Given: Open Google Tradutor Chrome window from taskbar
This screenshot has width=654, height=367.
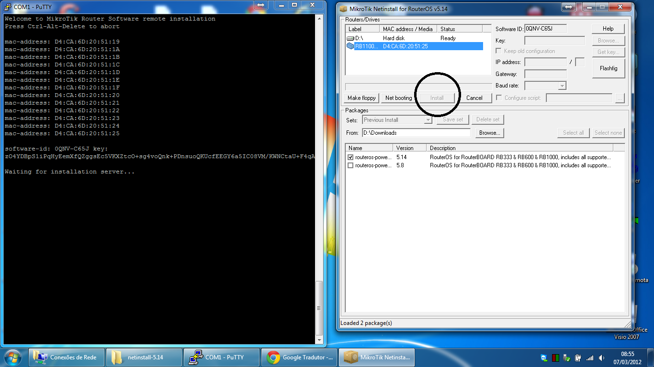Looking at the screenshot, I should point(299,357).
